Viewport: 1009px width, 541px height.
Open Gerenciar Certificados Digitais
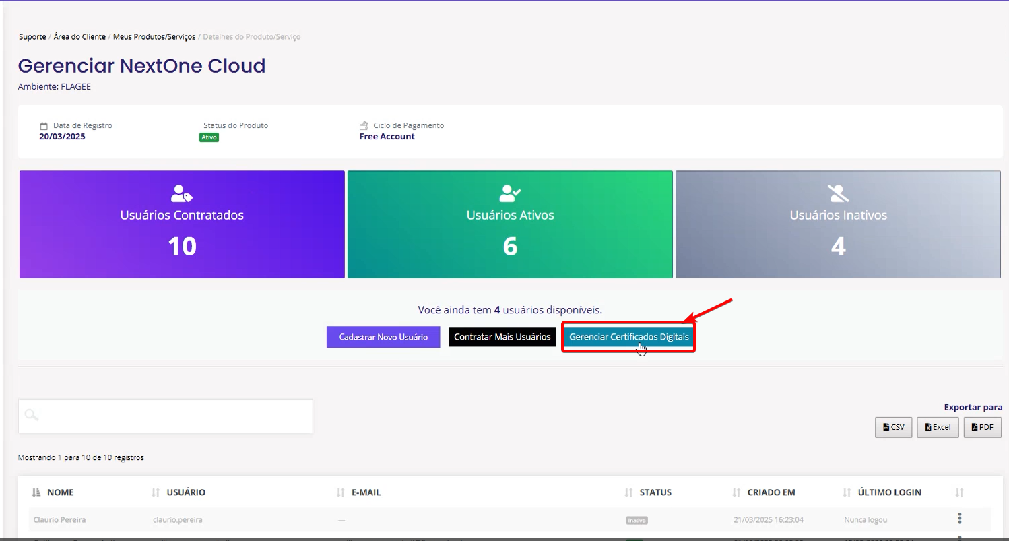tap(628, 337)
